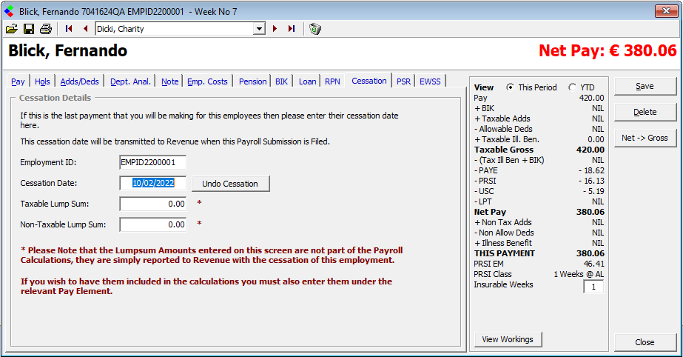The width and height of the screenshot is (683, 357).
Task: Go to the previous employee record
Action: [85, 29]
